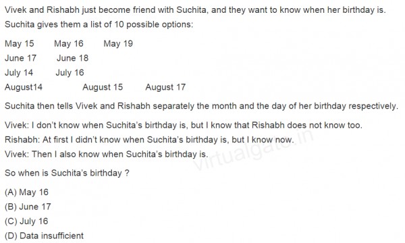Click the May 19 date option

point(118,43)
